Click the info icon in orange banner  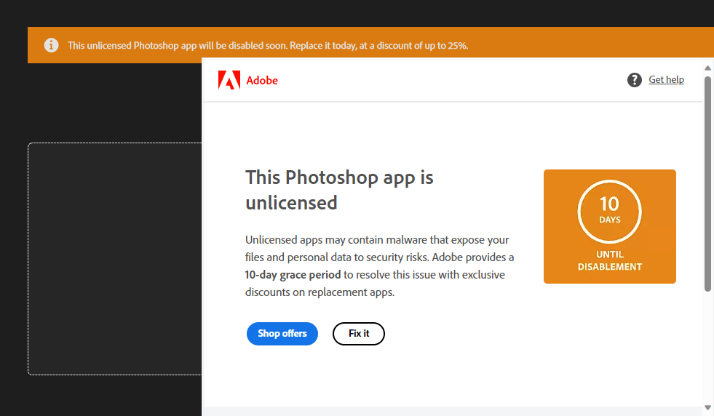click(x=51, y=45)
